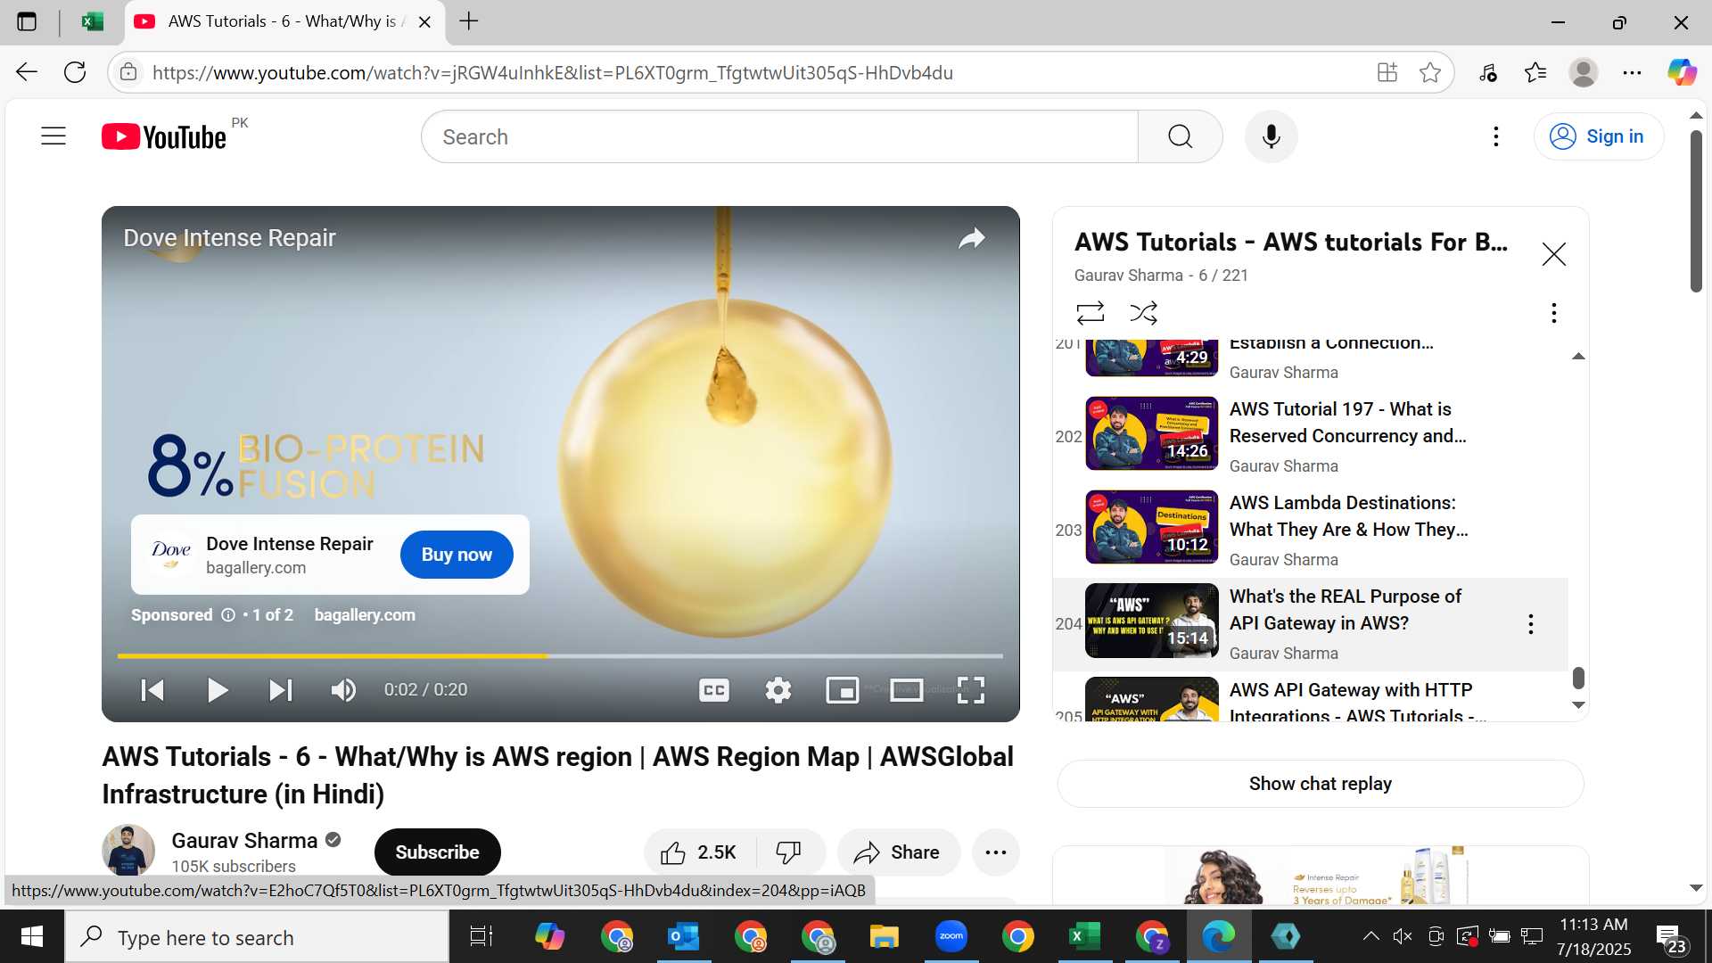Click Buy now on Dove ad

[x=457, y=555]
